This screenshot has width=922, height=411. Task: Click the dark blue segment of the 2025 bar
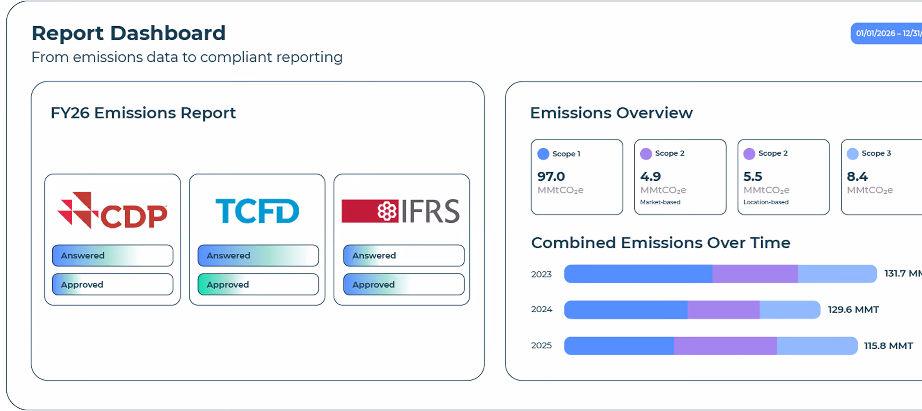click(619, 346)
